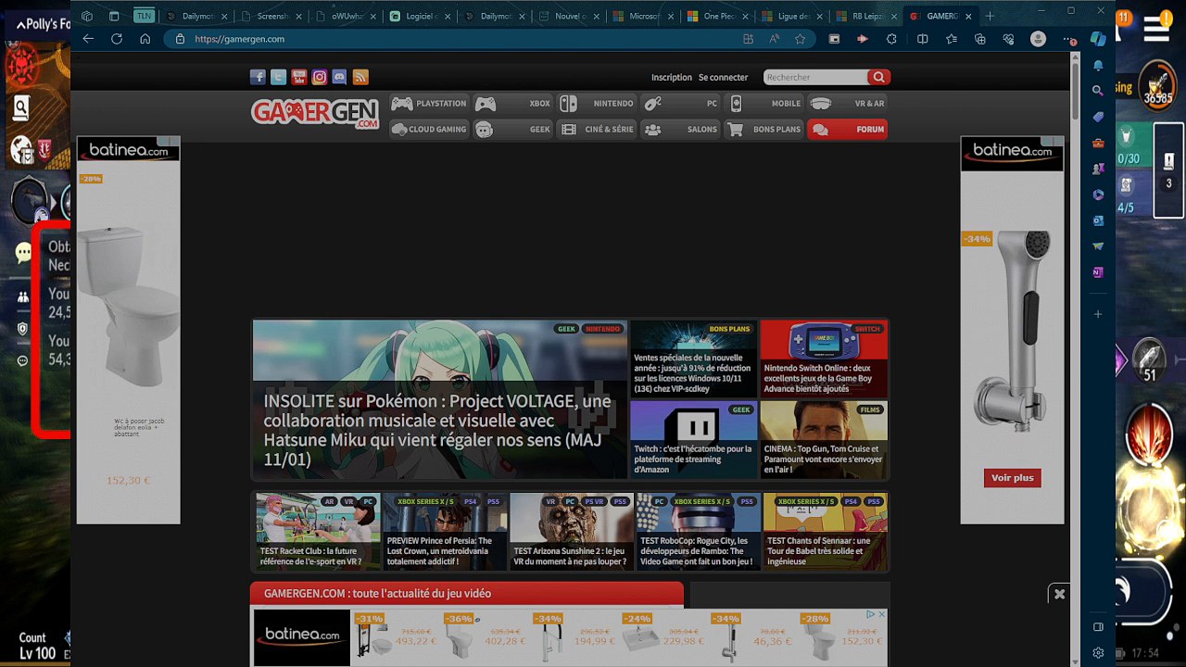Click the GamerGen.com logo
The image size is (1186, 667).
[315, 113]
